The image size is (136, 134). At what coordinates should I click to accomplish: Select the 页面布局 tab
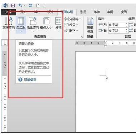(x=67, y=12)
